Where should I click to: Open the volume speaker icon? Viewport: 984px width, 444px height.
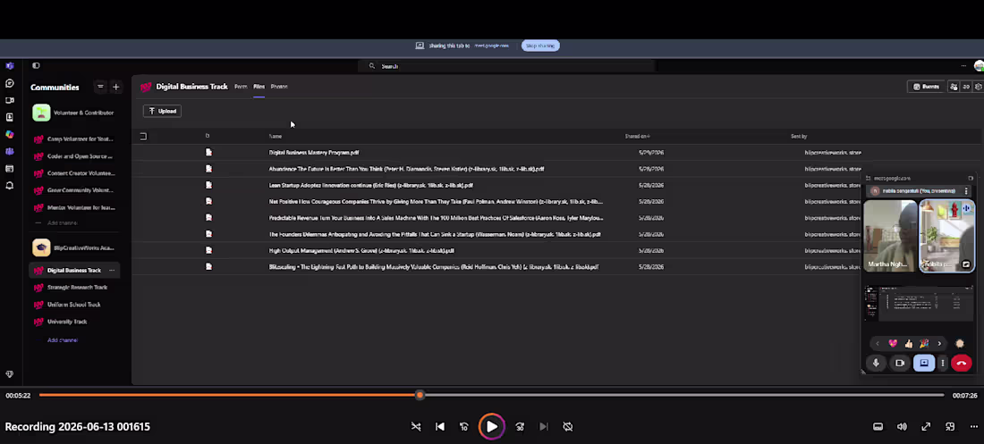click(902, 426)
